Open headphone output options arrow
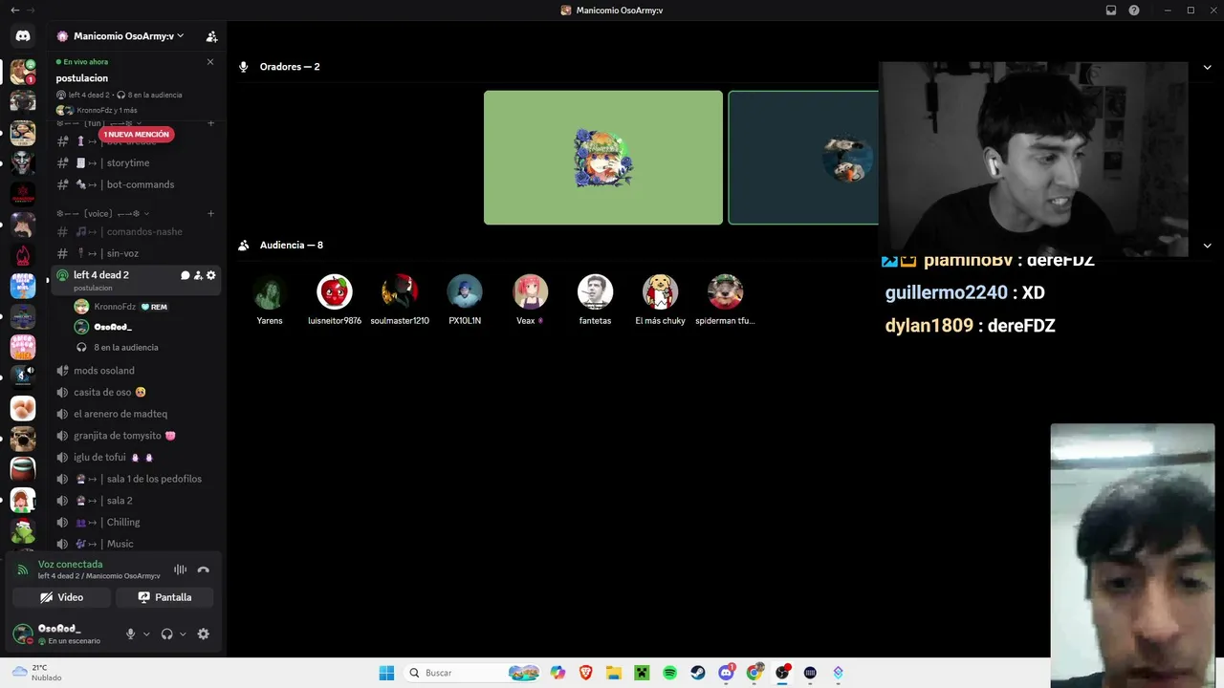Viewport: 1224px width, 688px height. tap(183, 634)
